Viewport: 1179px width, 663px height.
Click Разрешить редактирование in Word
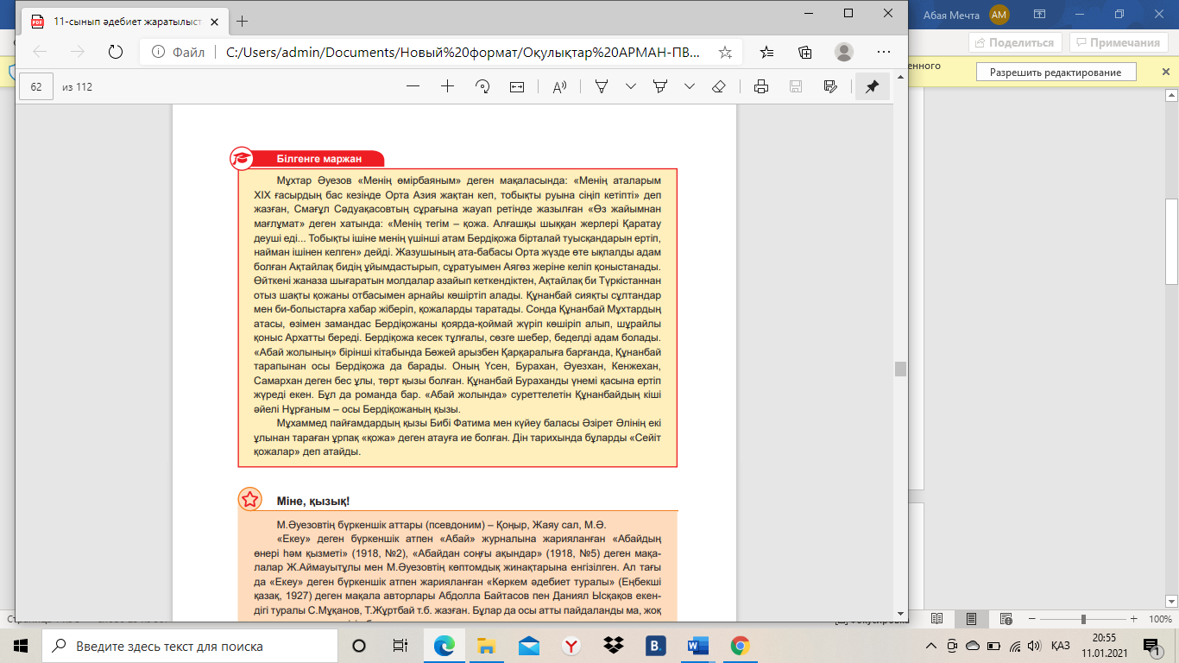tap(1056, 73)
